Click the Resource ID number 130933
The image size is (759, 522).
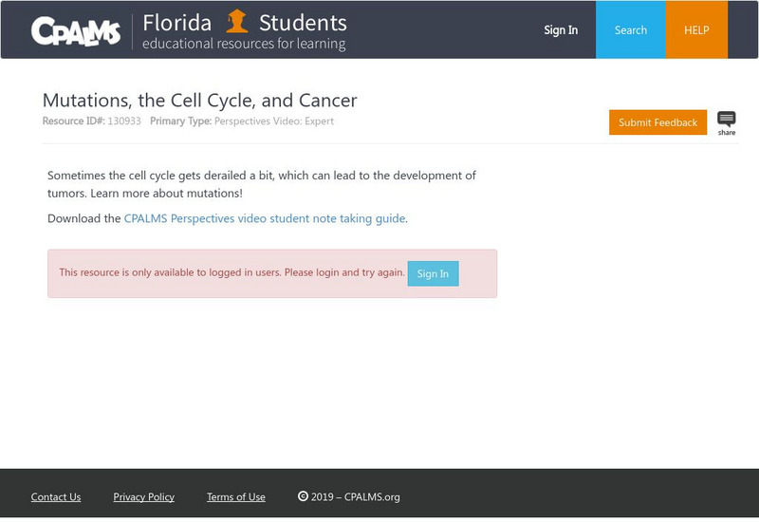point(124,121)
